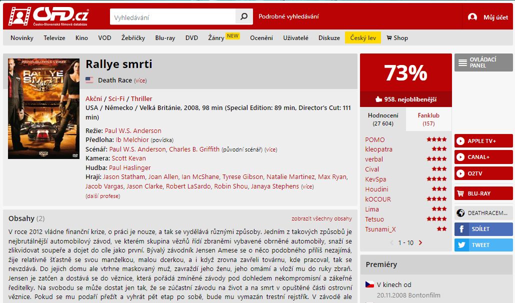Expand more titles via (více) after Death Race
The image size is (515, 303).
pos(140,80)
